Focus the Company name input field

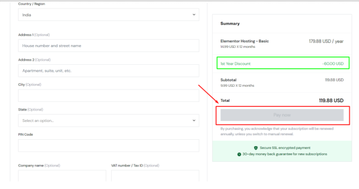(62, 176)
